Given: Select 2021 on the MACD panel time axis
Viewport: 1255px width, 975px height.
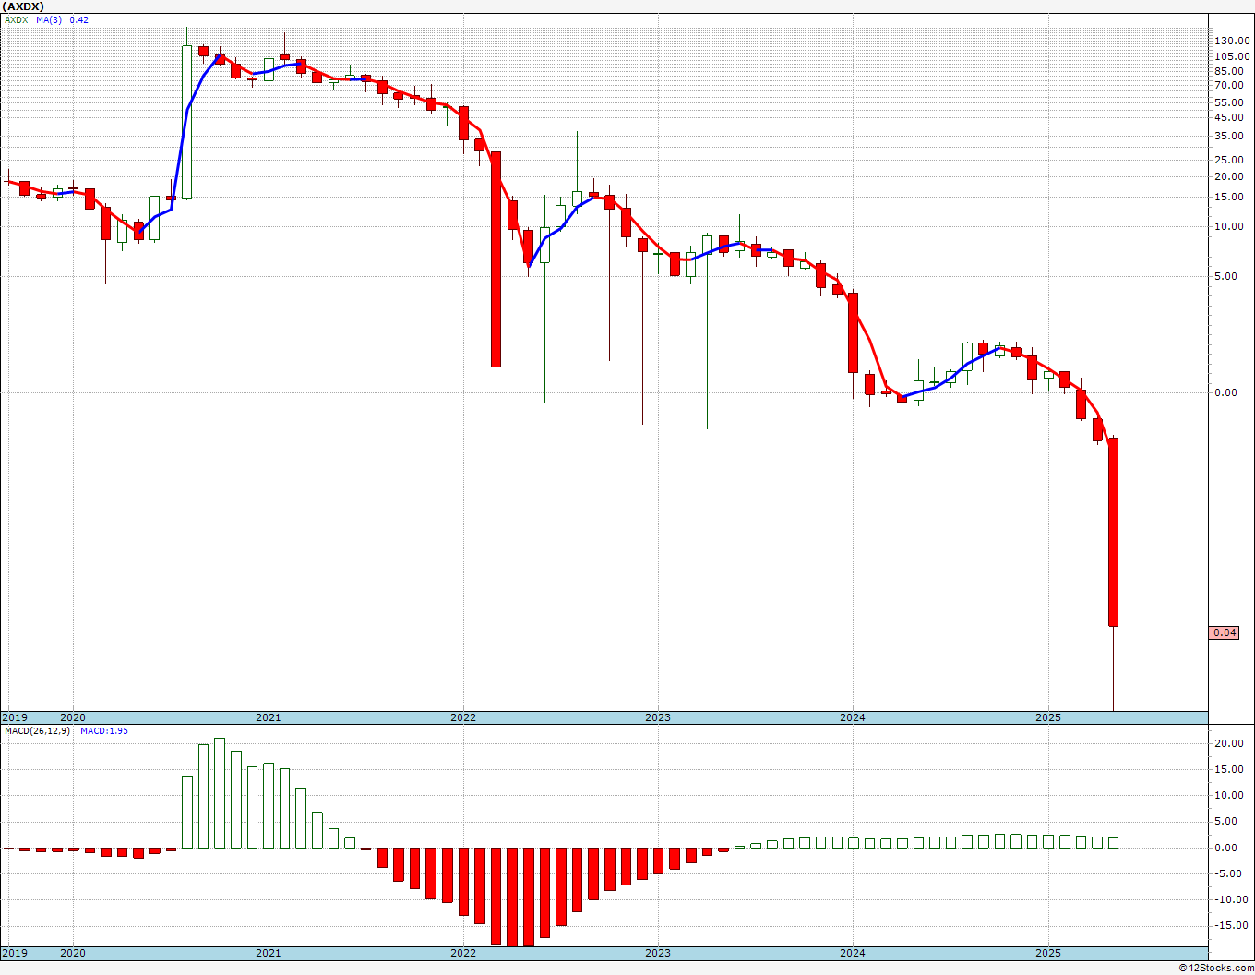Looking at the screenshot, I should click(x=268, y=953).
